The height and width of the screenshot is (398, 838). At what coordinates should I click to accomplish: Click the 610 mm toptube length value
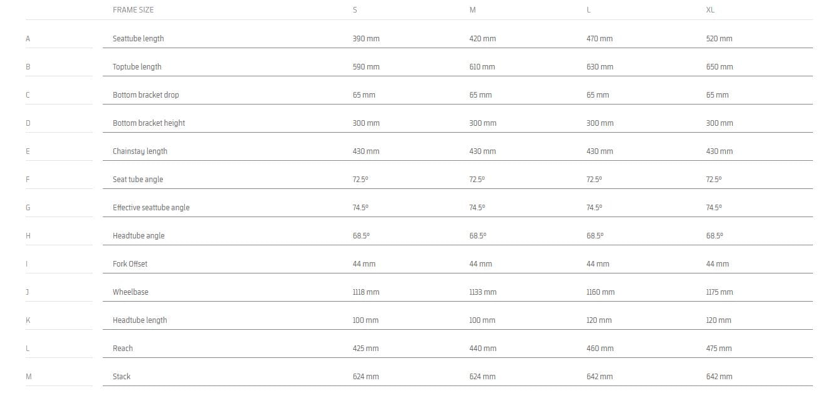[x=482, y=67]
